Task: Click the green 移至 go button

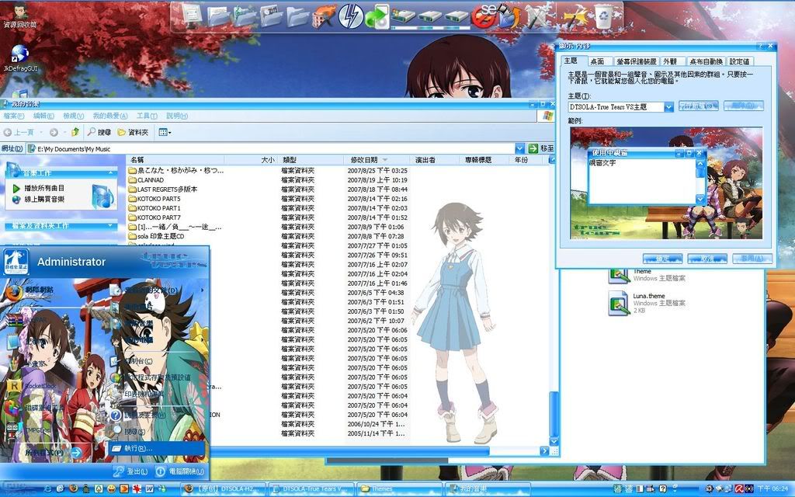Action: pos(541,148)
